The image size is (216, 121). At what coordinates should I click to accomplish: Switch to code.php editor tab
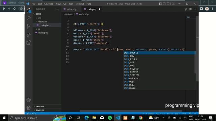pyautogui.click(x=91, y=9)
